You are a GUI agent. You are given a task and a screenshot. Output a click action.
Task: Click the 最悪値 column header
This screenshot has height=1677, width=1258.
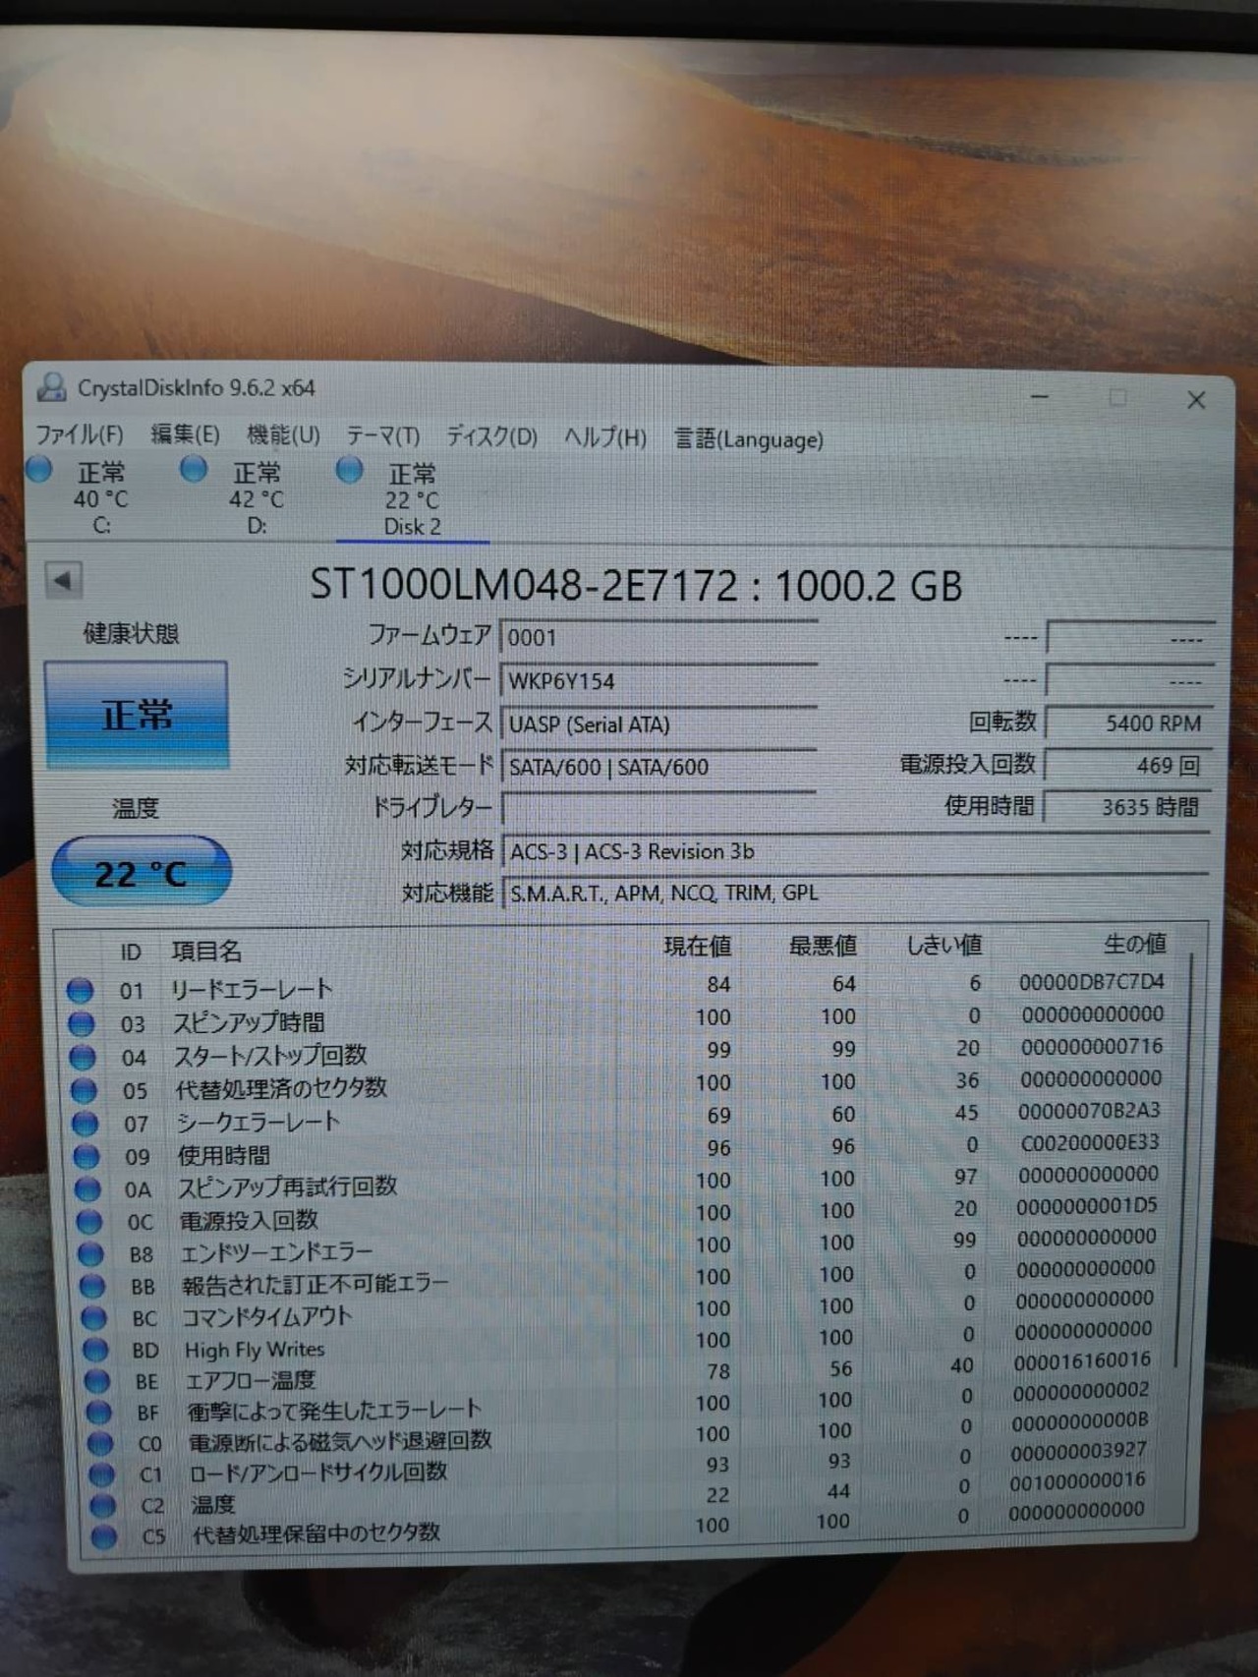pos(823,946)
